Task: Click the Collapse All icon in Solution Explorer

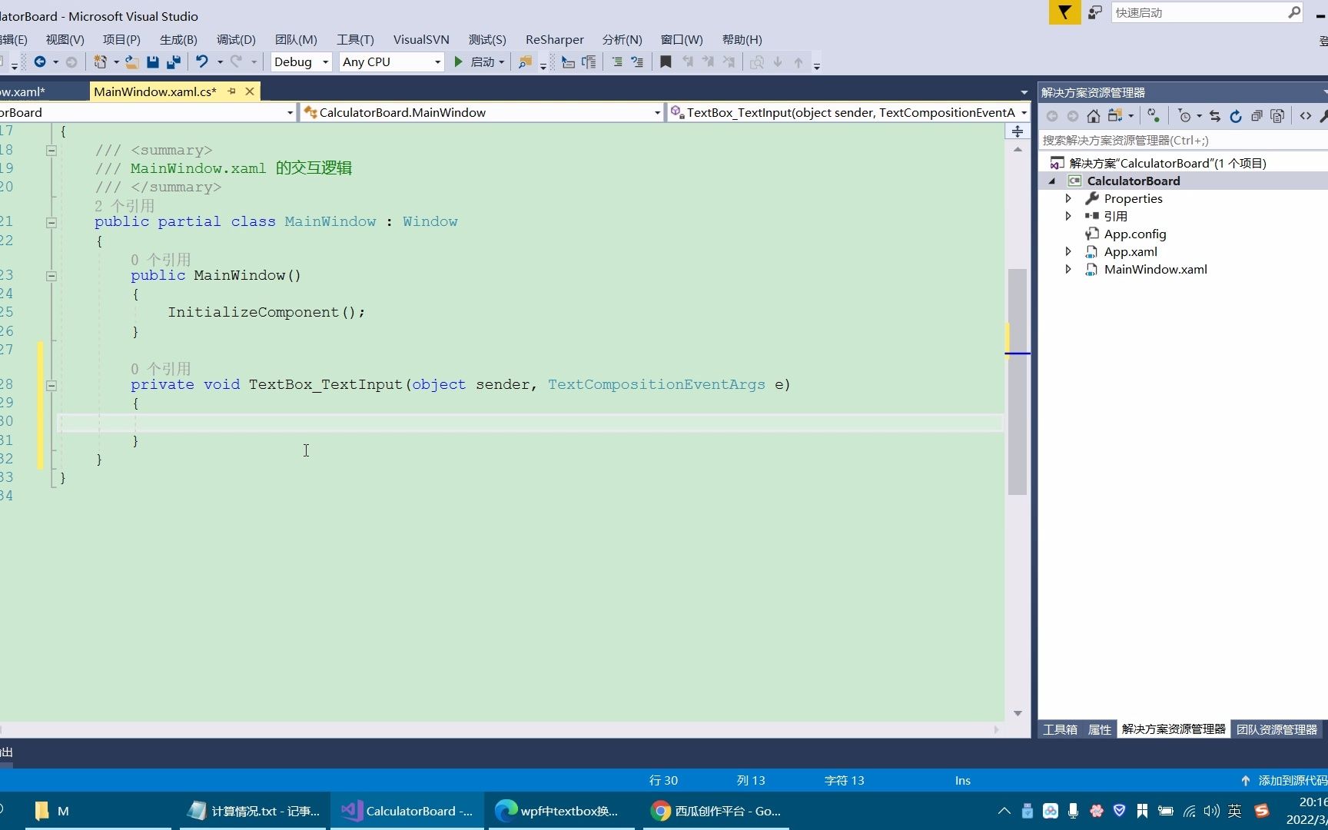Action: point(1257,116)
